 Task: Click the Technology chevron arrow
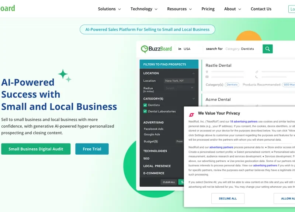point(156,9)
